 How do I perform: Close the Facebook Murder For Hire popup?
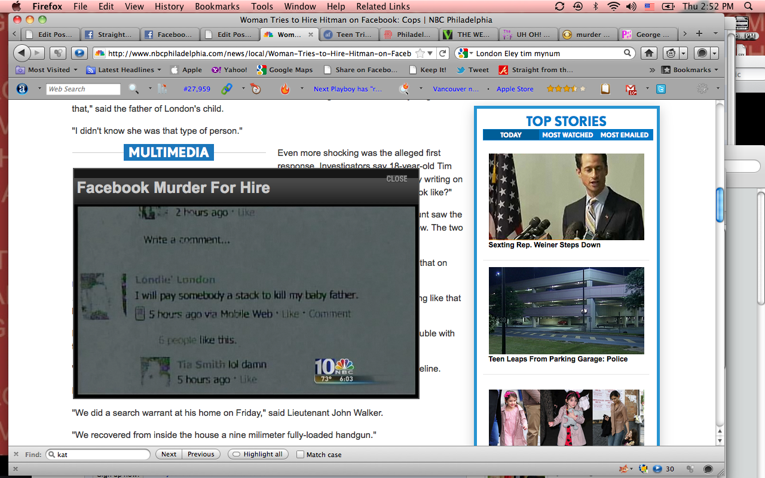point(397,179)
